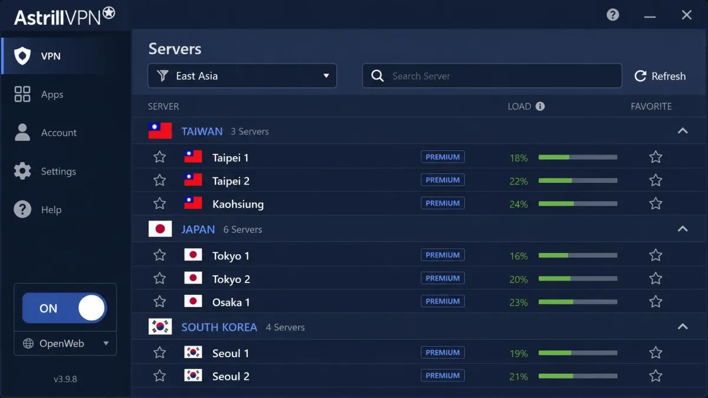The height and width of the screenshot is (398, 708).
Task: Open the Help section label
Action: (x=51, y=209)
